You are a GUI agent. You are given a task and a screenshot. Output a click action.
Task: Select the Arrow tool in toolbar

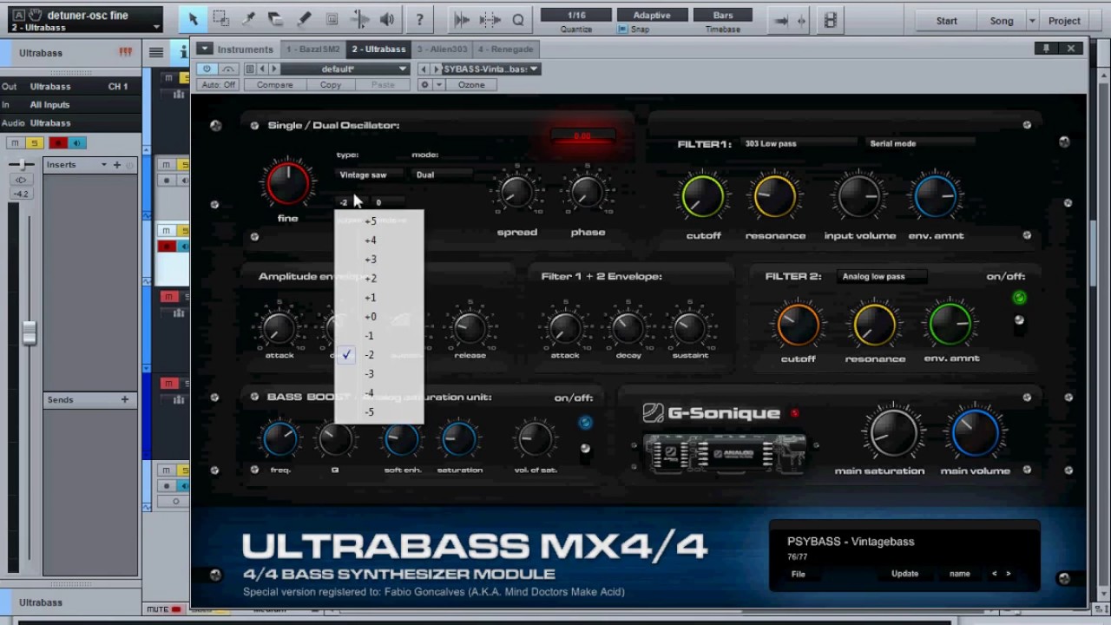click(x=193, y=19)
